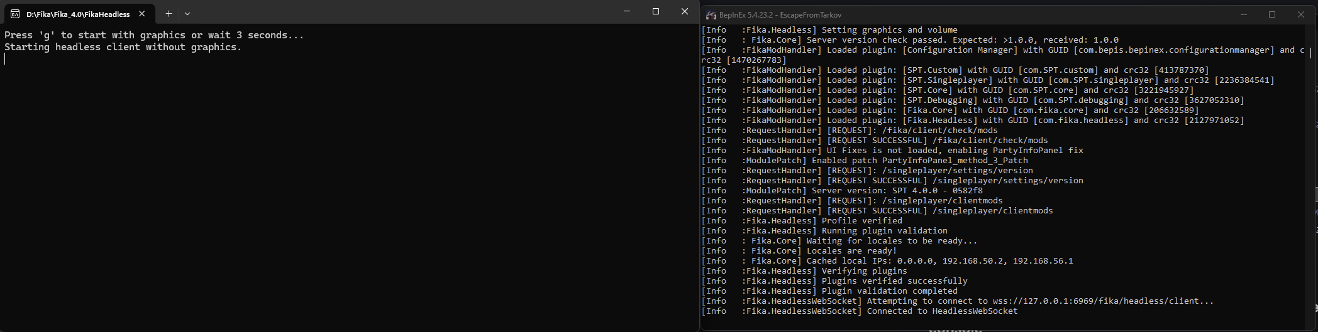Open a new terminal tab with plus
1318x332 pixels.
[x=169, y=13]
